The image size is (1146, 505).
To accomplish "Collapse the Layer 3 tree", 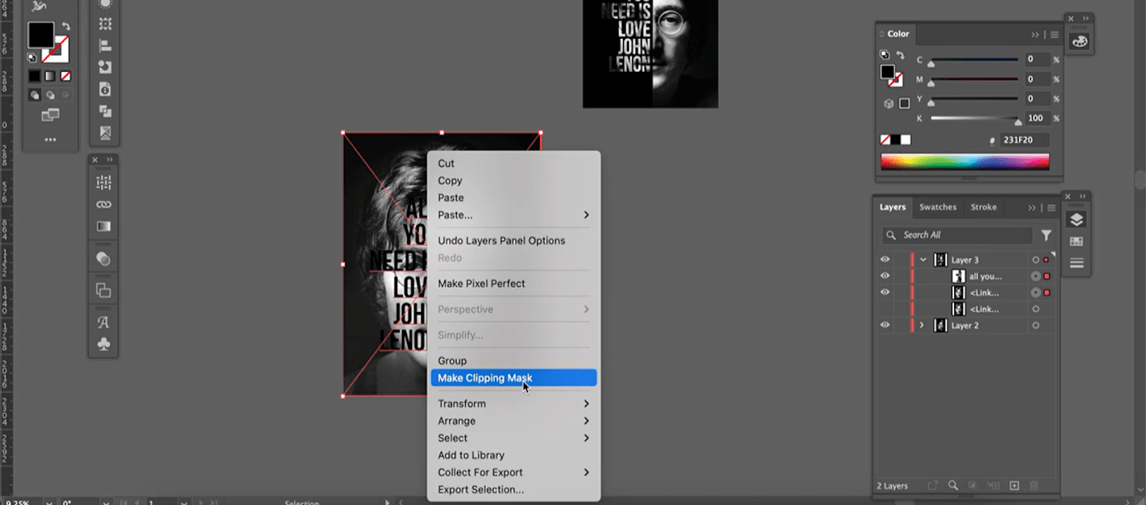I will (923, 260).
